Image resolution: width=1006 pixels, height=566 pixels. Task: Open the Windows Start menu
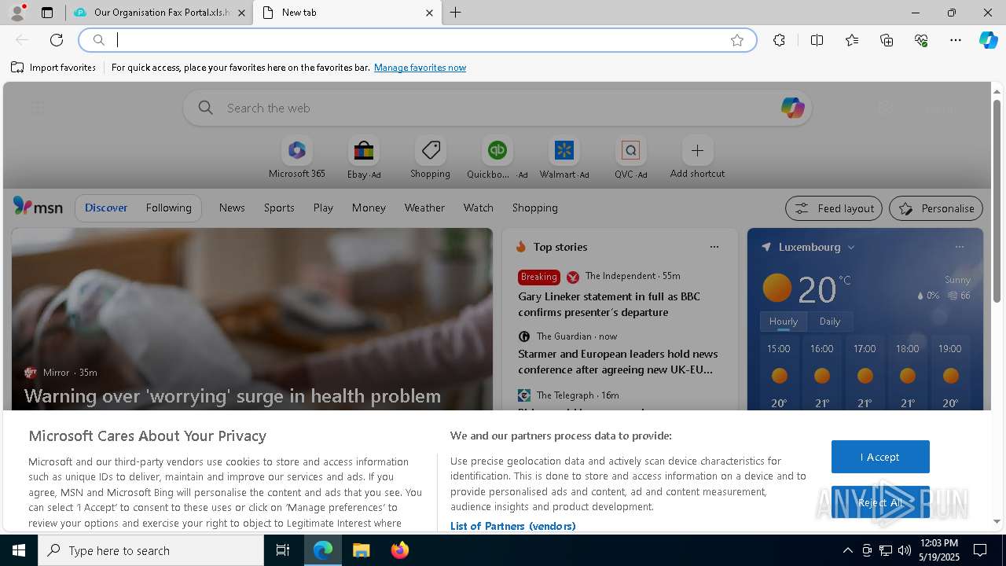[x=19, y=550]
